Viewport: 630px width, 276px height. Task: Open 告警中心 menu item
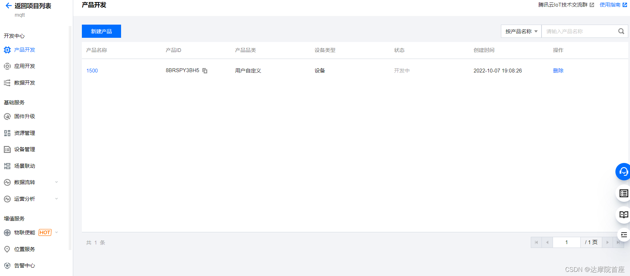click(25, 266)
